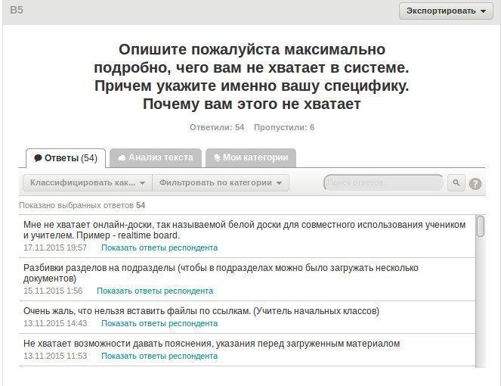Open the Экспортировать dropdown
This screenshot has width=501, height=386.
(x=446, y=11)
